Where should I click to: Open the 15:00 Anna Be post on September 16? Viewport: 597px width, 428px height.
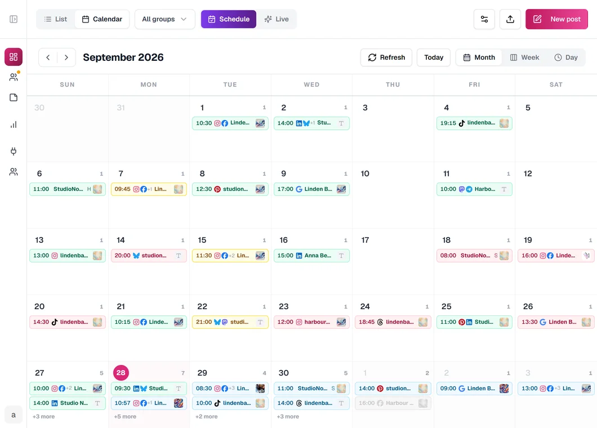[311, 256]
